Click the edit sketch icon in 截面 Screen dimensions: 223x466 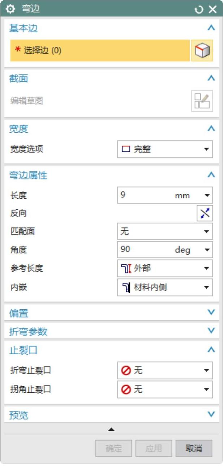202,100
